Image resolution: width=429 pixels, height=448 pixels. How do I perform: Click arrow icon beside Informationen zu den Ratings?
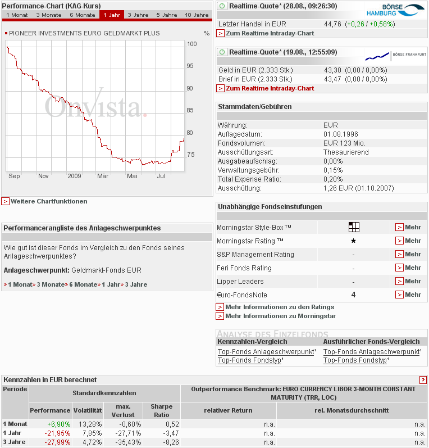pos(220,307)
